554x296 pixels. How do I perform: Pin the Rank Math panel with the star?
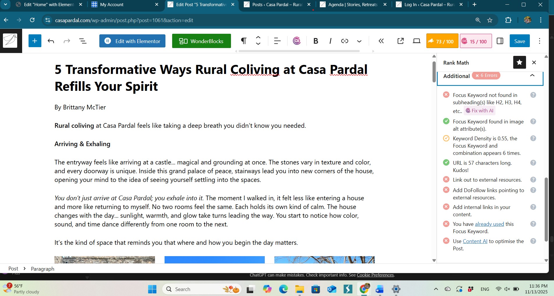pyautogui.click(x=519, y=62)
